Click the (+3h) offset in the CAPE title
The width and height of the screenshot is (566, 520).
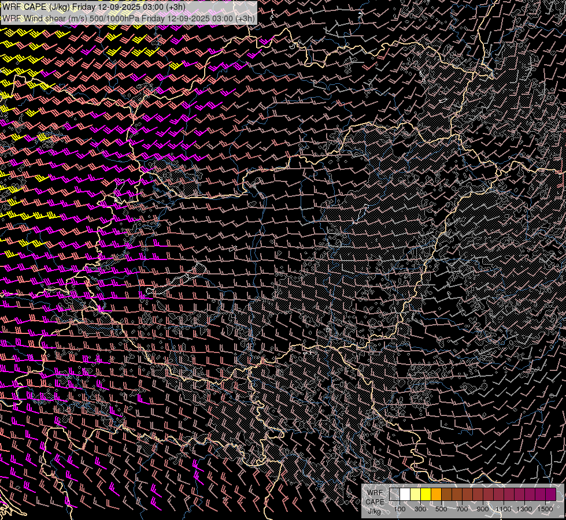click(176, 7)
